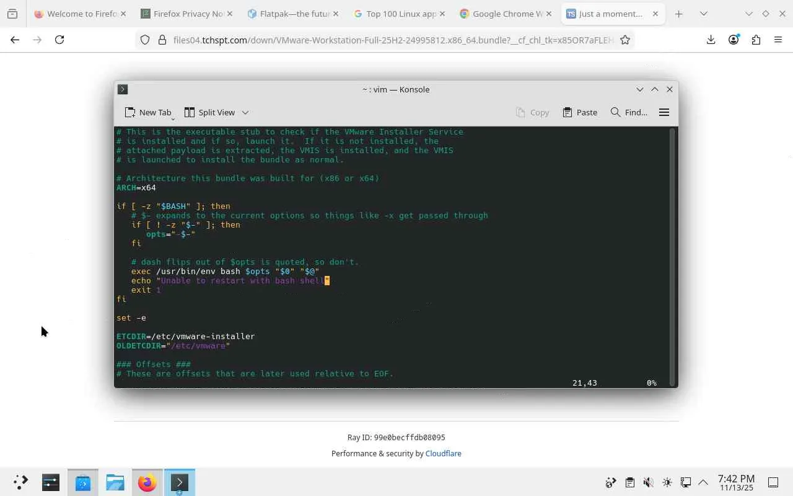
Task: Click the ARCH=x64 line in vim
Action: [136, 188]
